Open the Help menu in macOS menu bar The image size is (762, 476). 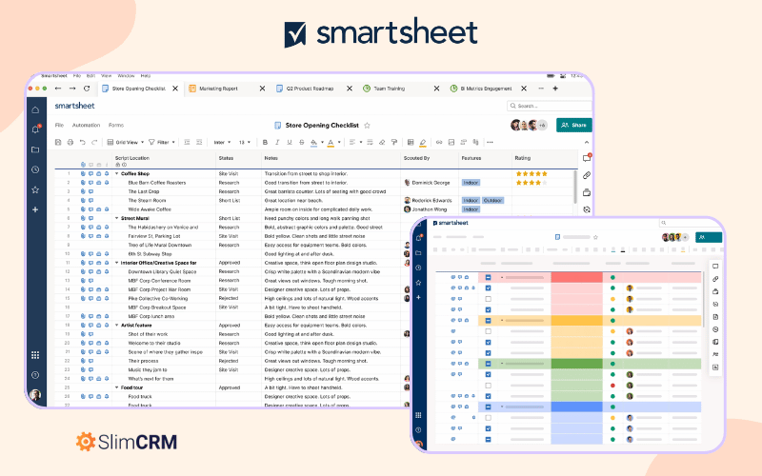tap(146, 76)
